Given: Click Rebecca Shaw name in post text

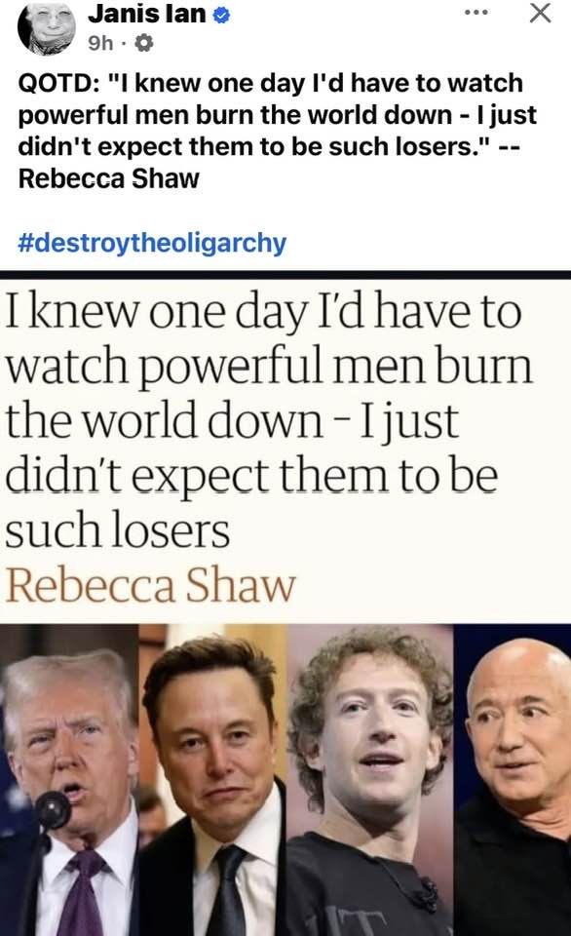Looking at the screenshot, I should pyautogui.click(x=108, y=178).
